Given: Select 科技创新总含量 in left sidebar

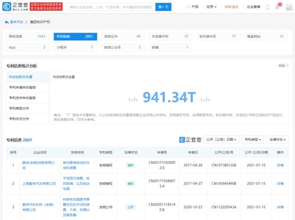Looking at the screenshot, I should tap(28, 77).
